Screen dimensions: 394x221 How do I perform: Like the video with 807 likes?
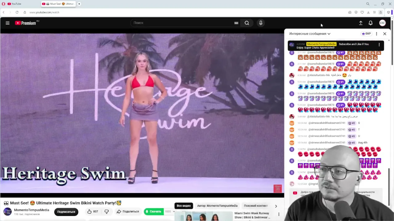(92, 211)
